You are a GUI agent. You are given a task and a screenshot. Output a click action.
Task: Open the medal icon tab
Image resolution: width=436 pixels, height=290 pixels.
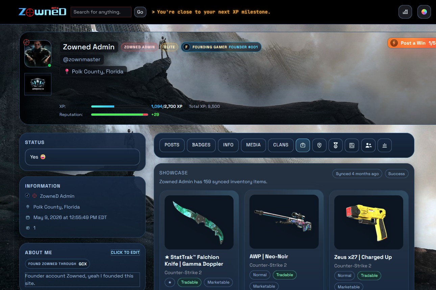point(336,145)
